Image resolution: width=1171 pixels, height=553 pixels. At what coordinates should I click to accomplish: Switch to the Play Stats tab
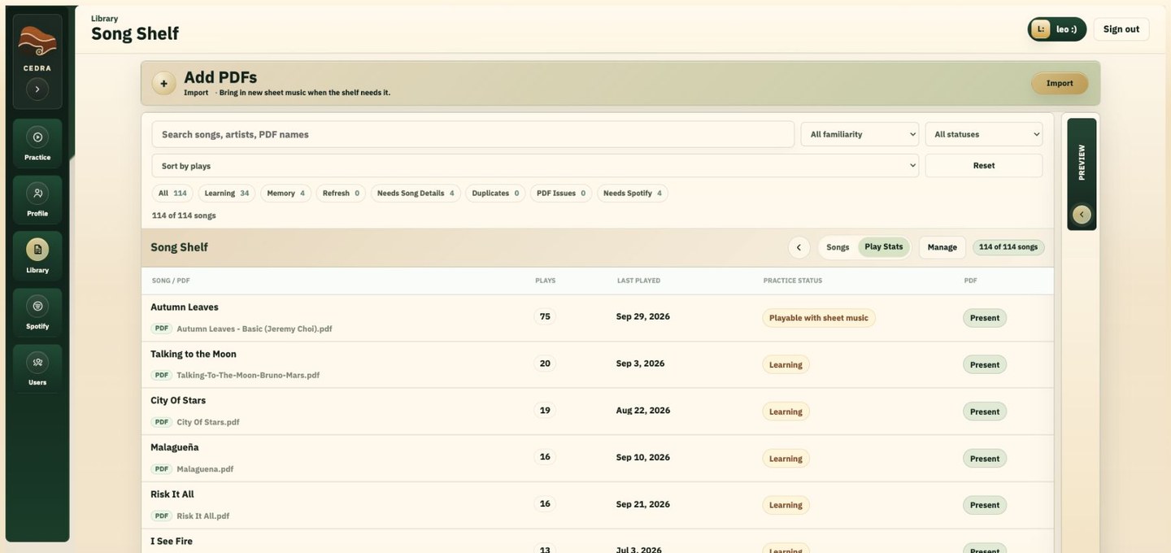[x=883, y=247]
